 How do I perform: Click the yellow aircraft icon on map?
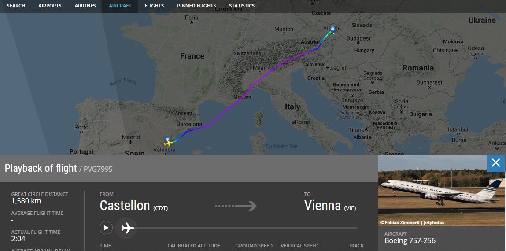(168, 143)
